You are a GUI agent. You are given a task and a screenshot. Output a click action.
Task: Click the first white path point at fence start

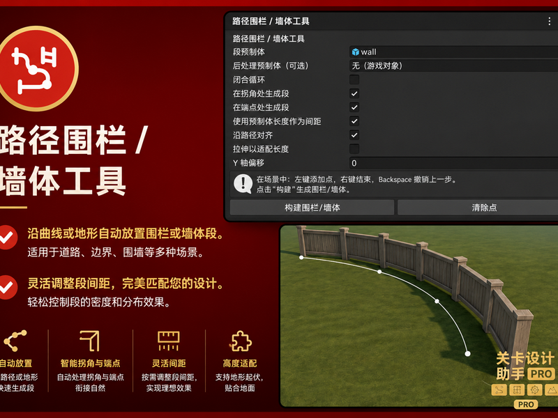click(301, 257)
